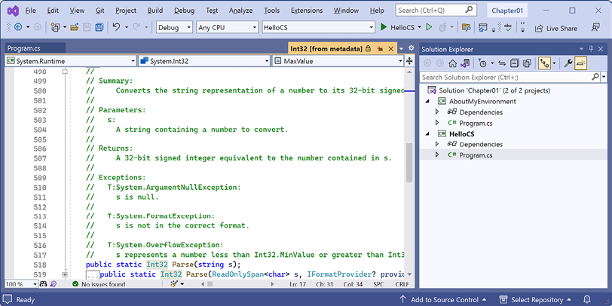Open document tab overflow list arrow

[401, 49]
